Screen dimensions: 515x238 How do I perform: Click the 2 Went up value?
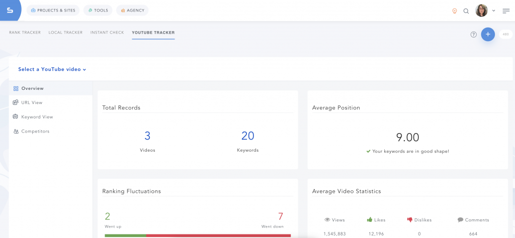108,216
